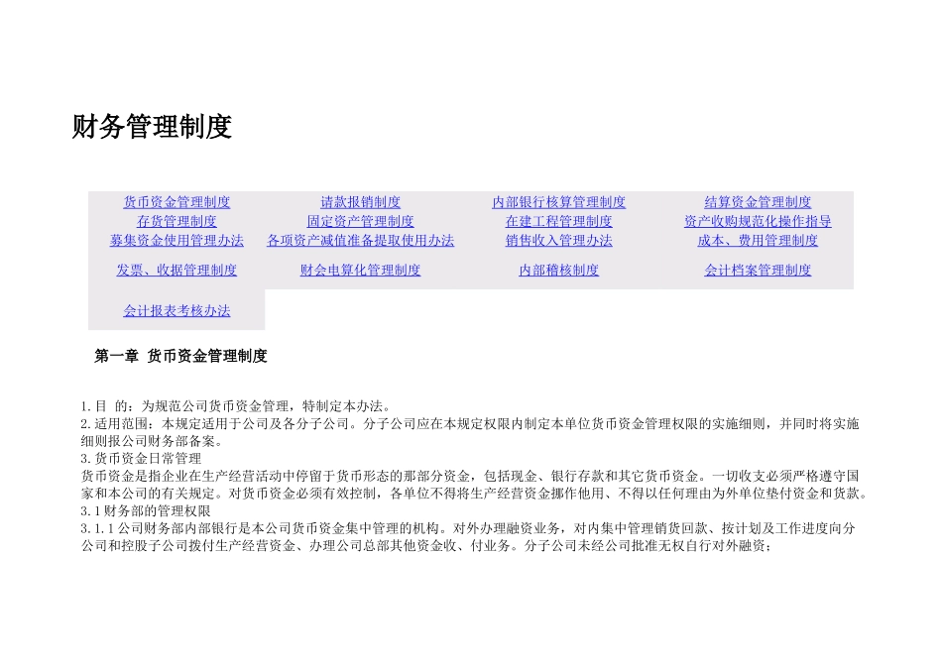942x666 pixels.
Task: Open the 结算资金管理制度 link
Action: coord(758,202)
